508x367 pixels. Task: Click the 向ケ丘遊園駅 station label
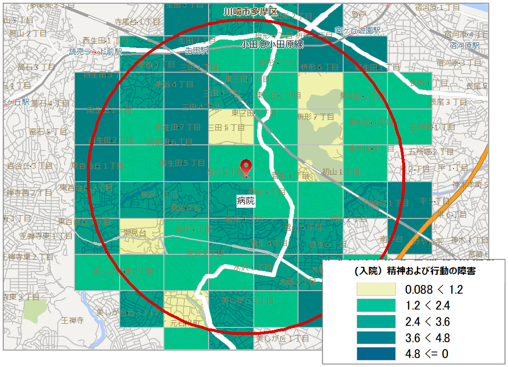coord(358,30)
